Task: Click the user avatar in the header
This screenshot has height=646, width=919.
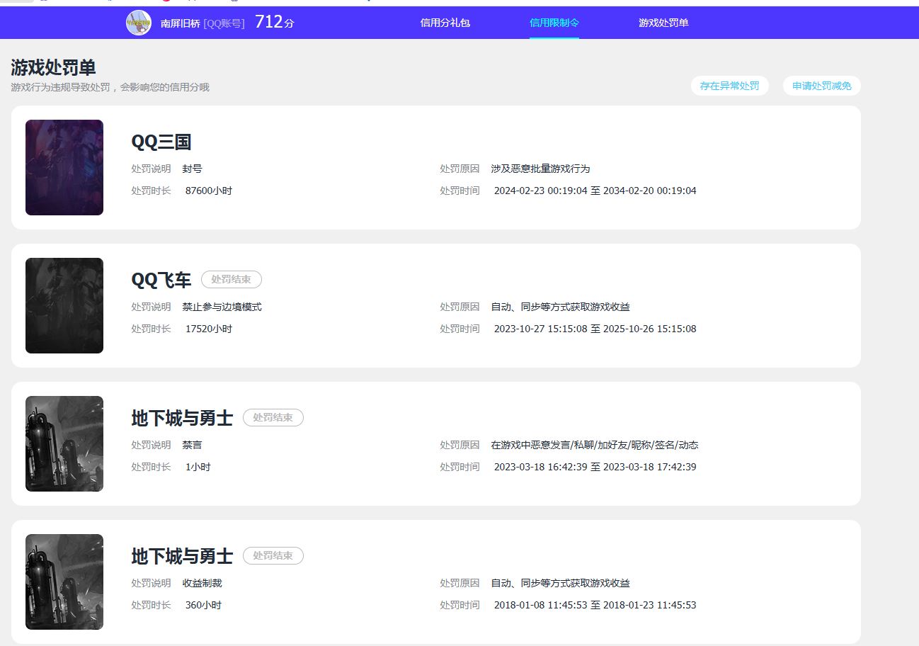Action: (139, 23)
